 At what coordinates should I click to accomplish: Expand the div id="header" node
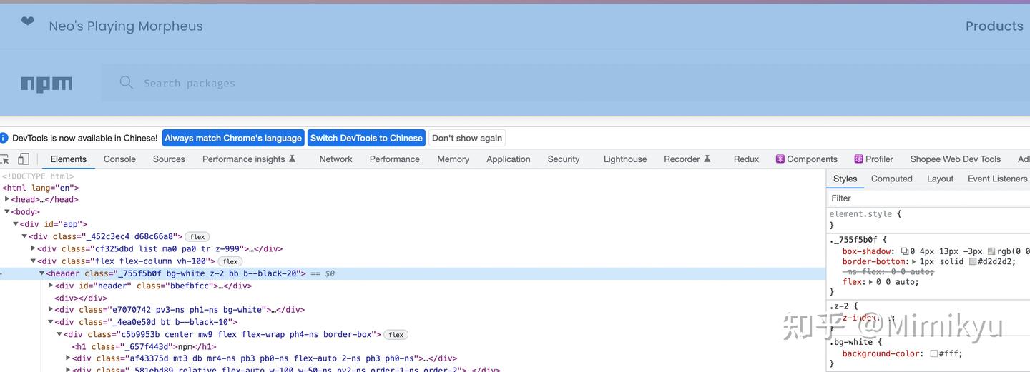pos(50,286)
